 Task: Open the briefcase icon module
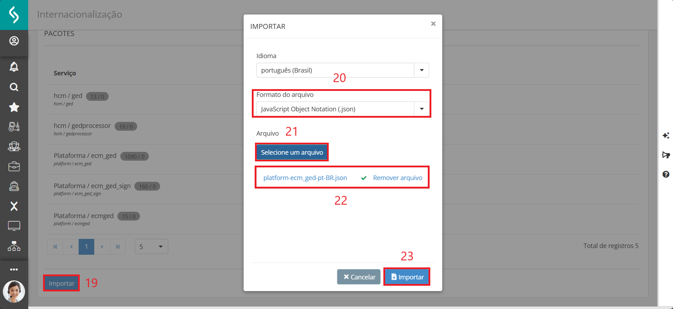(x=14, y=166)
